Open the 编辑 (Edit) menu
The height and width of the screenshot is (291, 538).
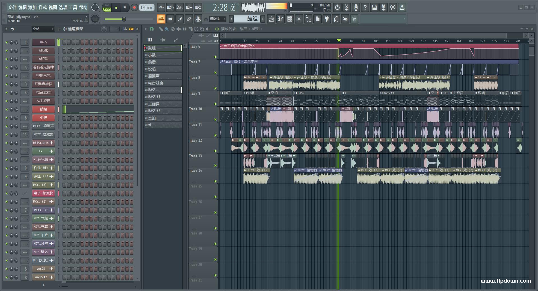tap(22, 8)
